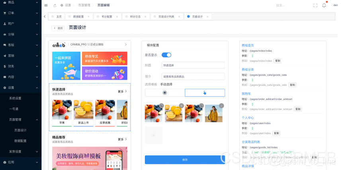
Task: Click 更多 in 快速选择 section
Action: click(122, 92)
